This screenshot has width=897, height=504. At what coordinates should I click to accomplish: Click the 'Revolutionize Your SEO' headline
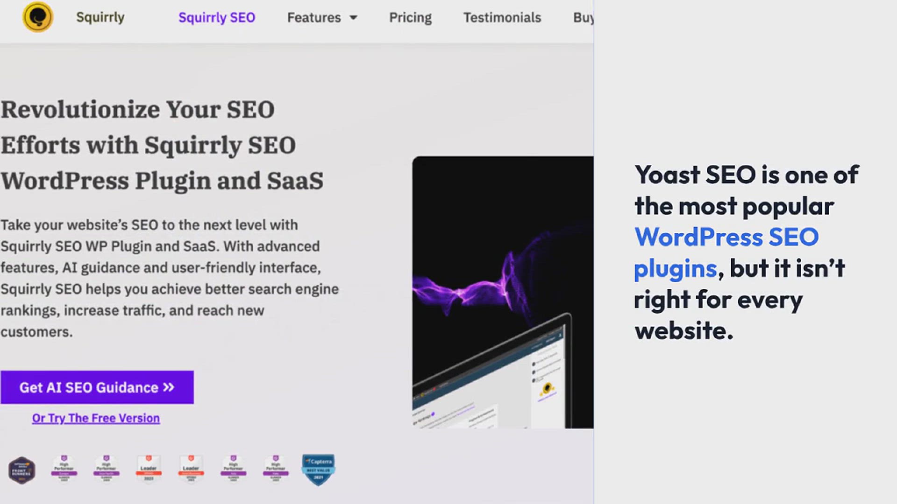162,145
